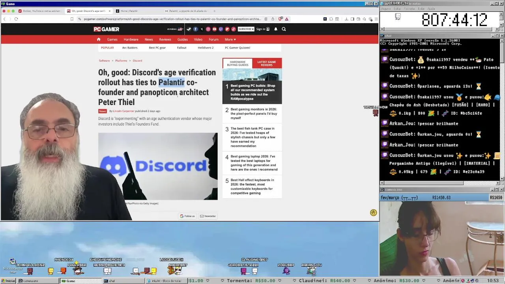
Task: Open US Edition region selector
Action: tap(175, 29)
